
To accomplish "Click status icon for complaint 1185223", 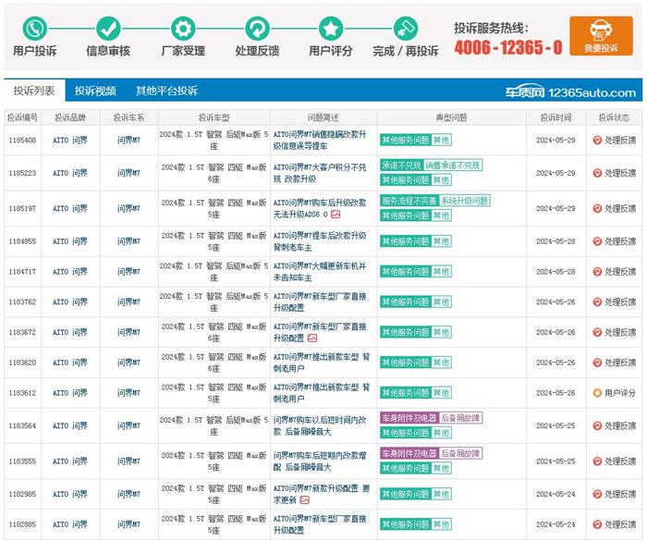I will pyautogui.click(x=597, y=173).
